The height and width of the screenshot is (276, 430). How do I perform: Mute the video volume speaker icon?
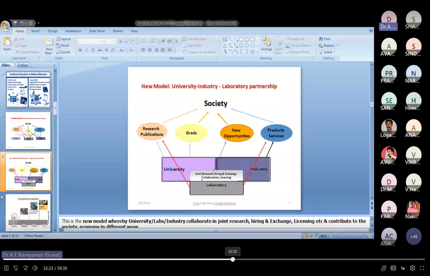(x=35, y=268)
